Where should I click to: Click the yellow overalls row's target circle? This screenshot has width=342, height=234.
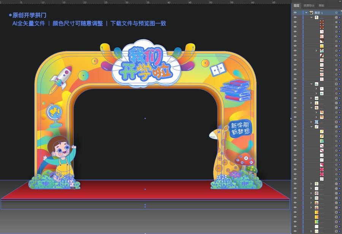[x=336, y=46]
